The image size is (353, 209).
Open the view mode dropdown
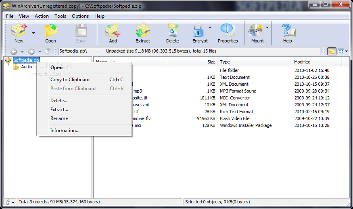coord(343,51)
